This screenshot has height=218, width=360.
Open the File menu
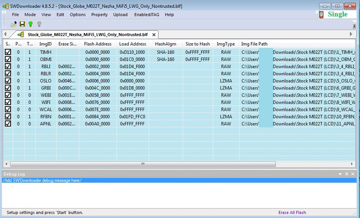click(15, 15)
